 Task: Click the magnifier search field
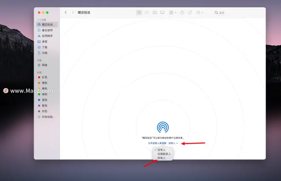tap(220, 12)
